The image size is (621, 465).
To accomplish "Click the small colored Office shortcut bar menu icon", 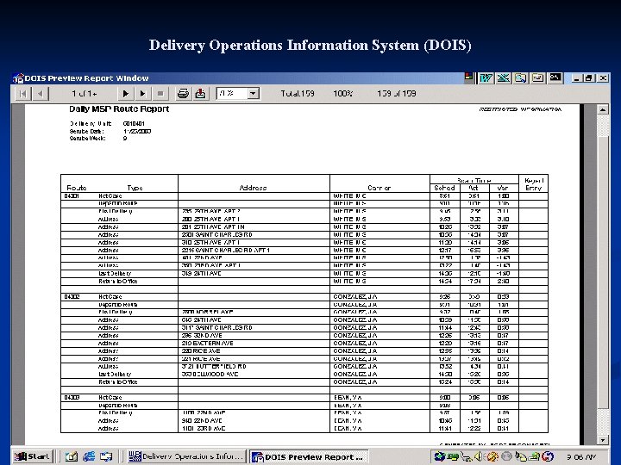I will (469, 77).
